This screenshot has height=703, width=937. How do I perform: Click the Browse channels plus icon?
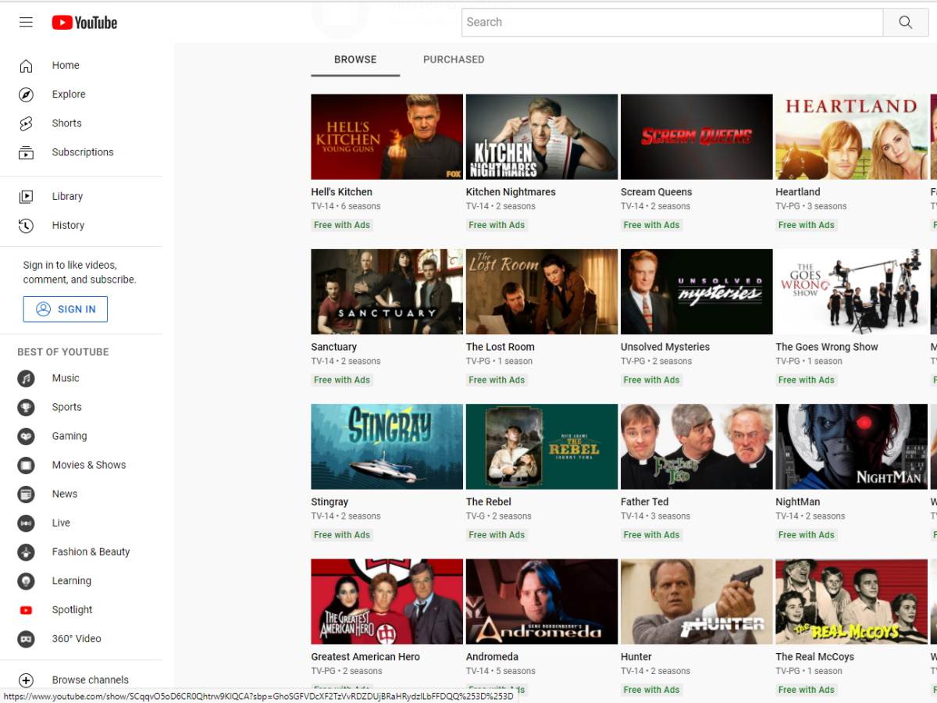tap(26, 680)
